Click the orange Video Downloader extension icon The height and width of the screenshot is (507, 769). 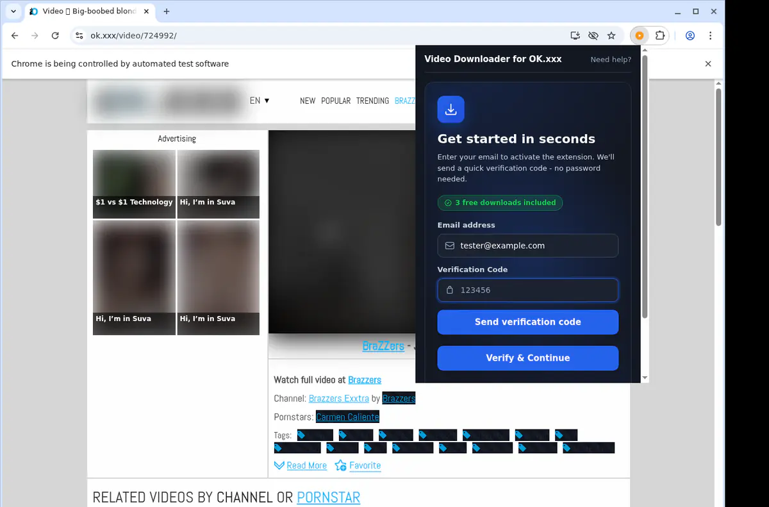click(639, 36)
